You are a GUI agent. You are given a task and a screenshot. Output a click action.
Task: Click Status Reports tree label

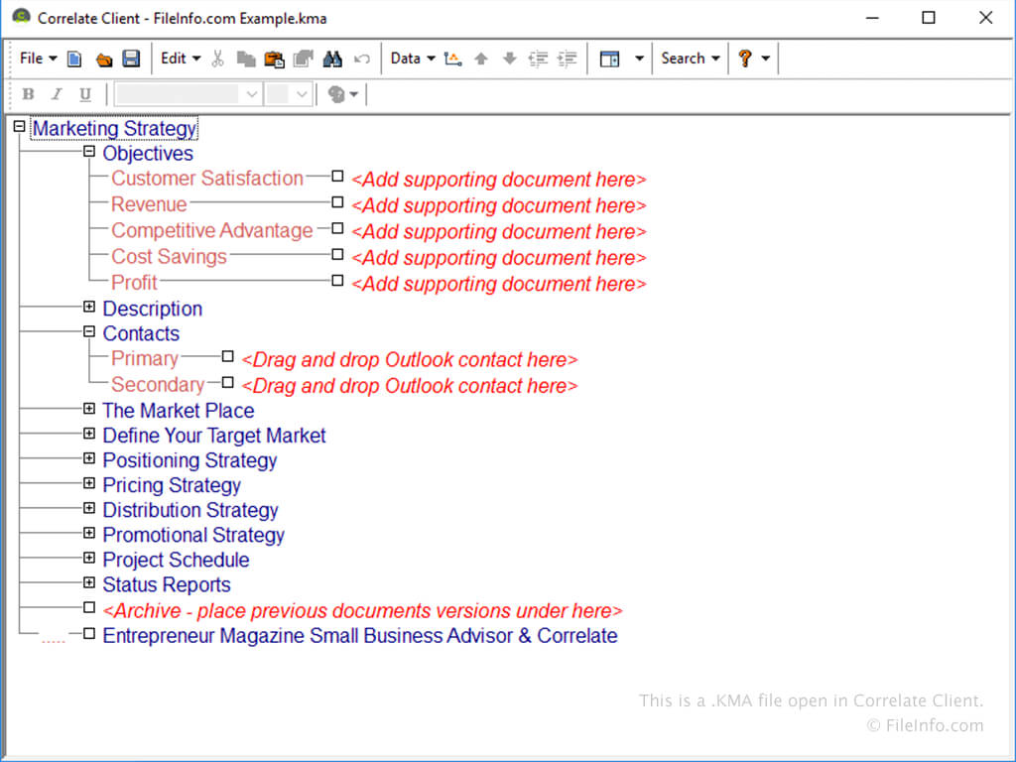[167, 584]
